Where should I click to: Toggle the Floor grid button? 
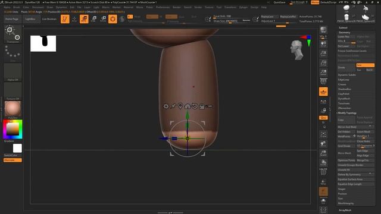[x=323, y=92]
